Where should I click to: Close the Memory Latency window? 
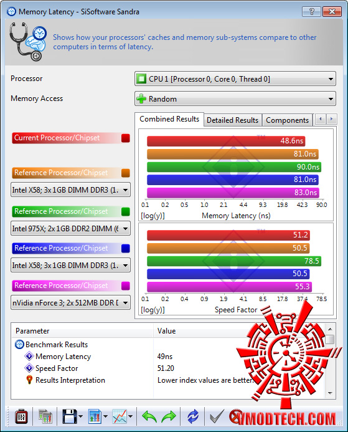coord(332,12)
